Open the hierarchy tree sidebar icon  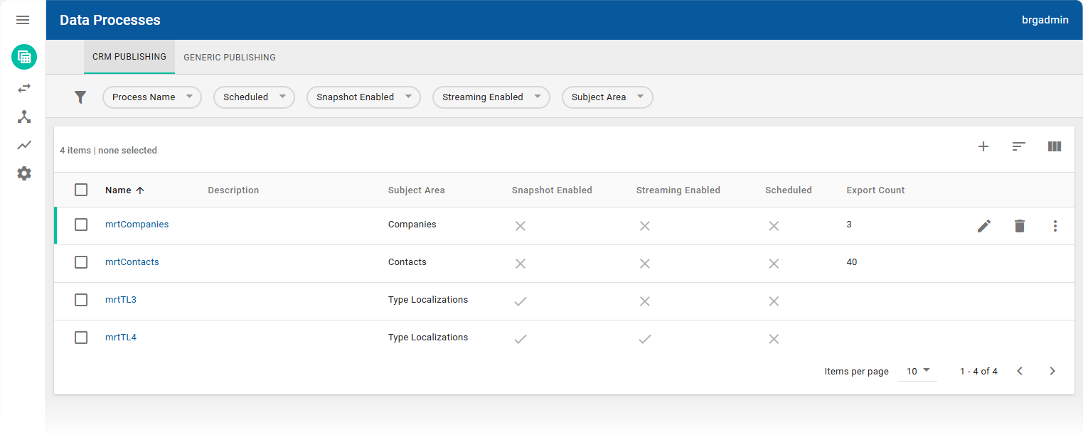pos(24,117)
